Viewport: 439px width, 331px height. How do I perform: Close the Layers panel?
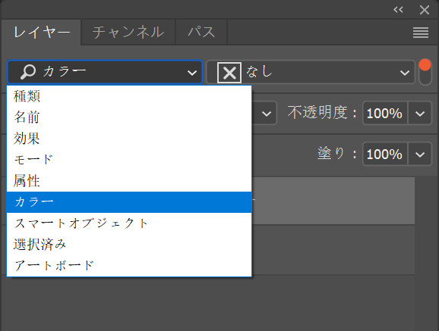point(425,10)
